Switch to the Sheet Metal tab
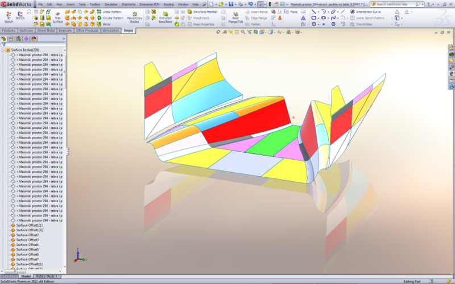Viewport: 455px width, 284px height. coord(45,31)
